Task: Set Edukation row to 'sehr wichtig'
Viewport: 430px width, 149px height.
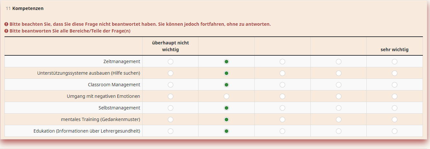Action: (394, 131)
